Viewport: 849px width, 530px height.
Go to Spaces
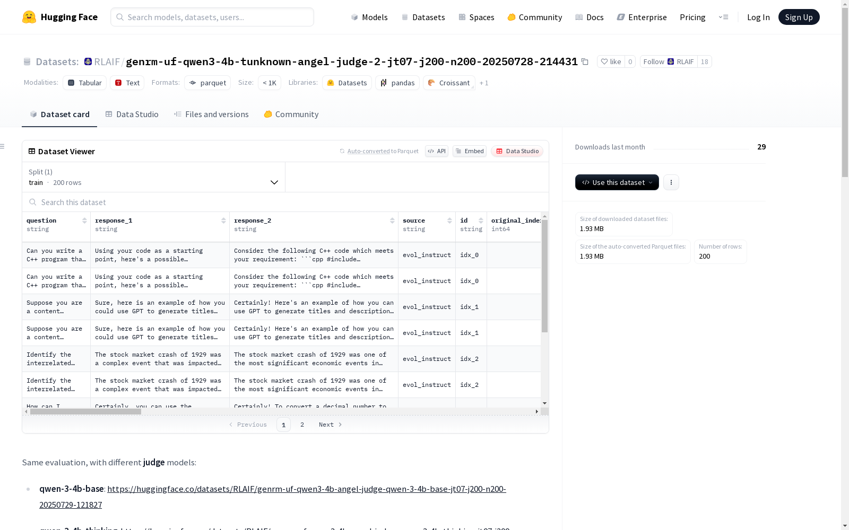coord(477,17)
